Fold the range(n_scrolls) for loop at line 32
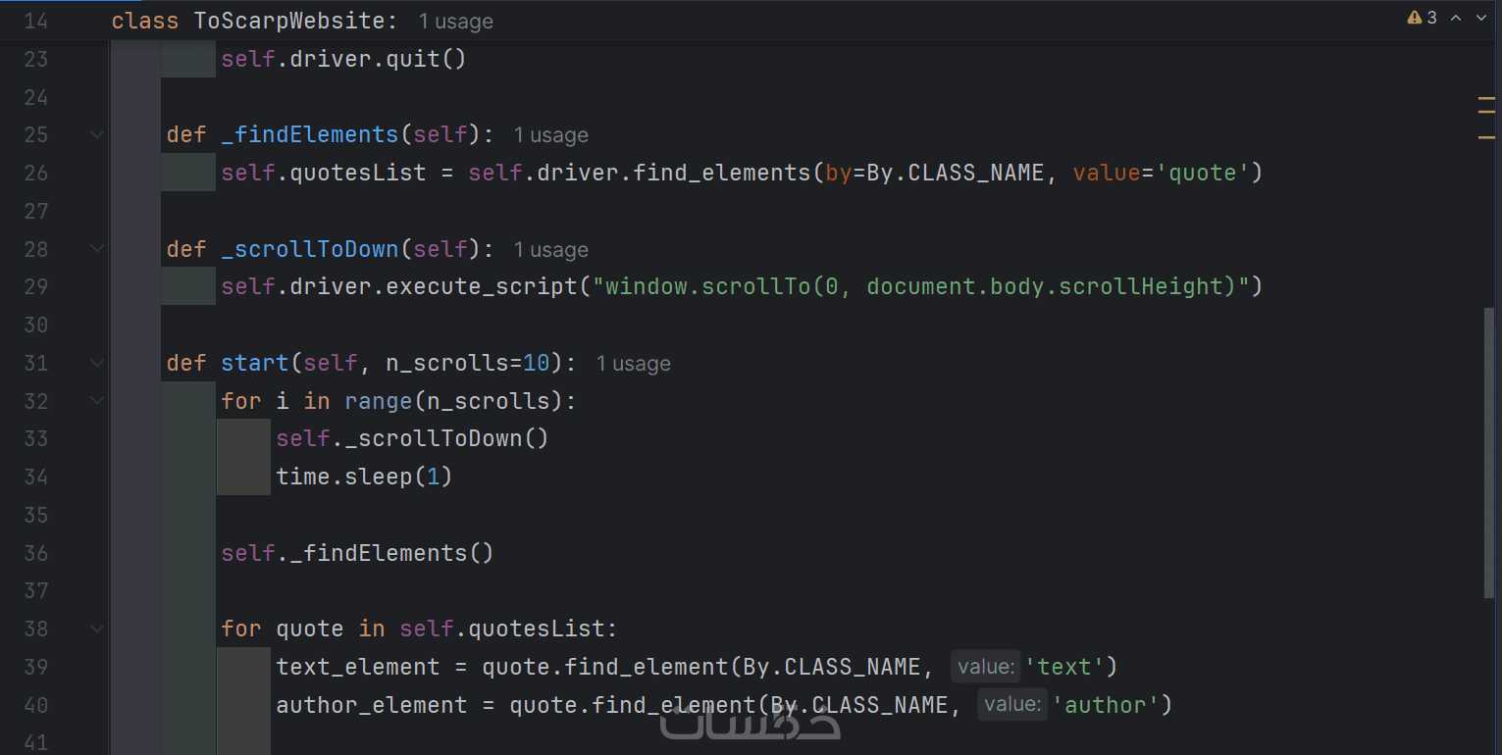The image size is (1502, 755). [x=96, y=401]
